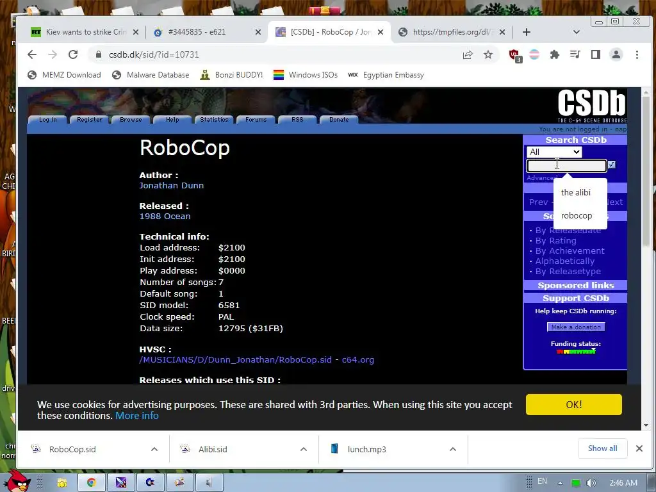Open the CSDb Forums tab
This screenshot has height=492, width=656.
[256, 120]
